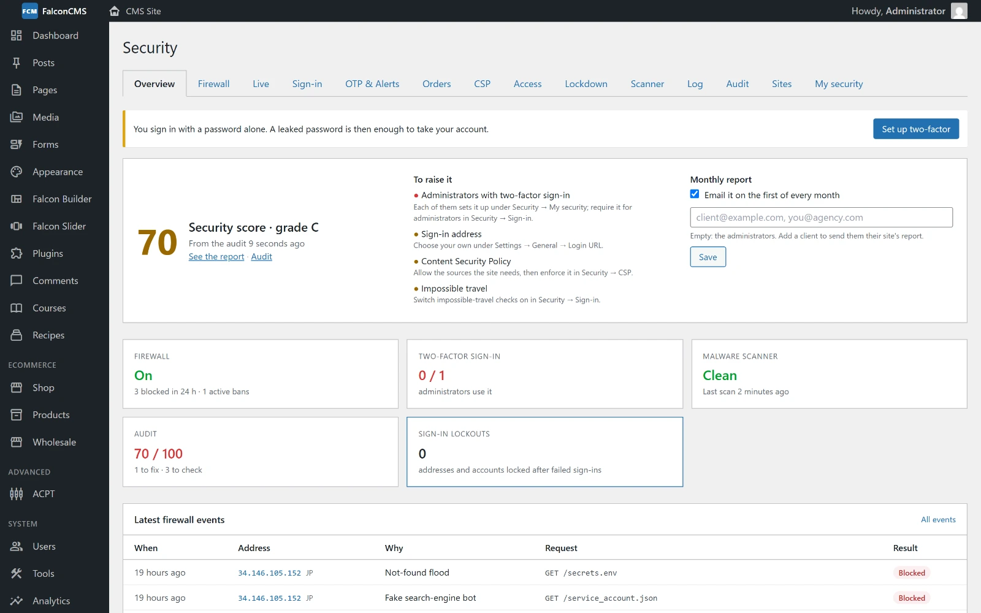981x613 pixels.
Task: Open the Tools wrench icon
Action: (x=17, y=574)
